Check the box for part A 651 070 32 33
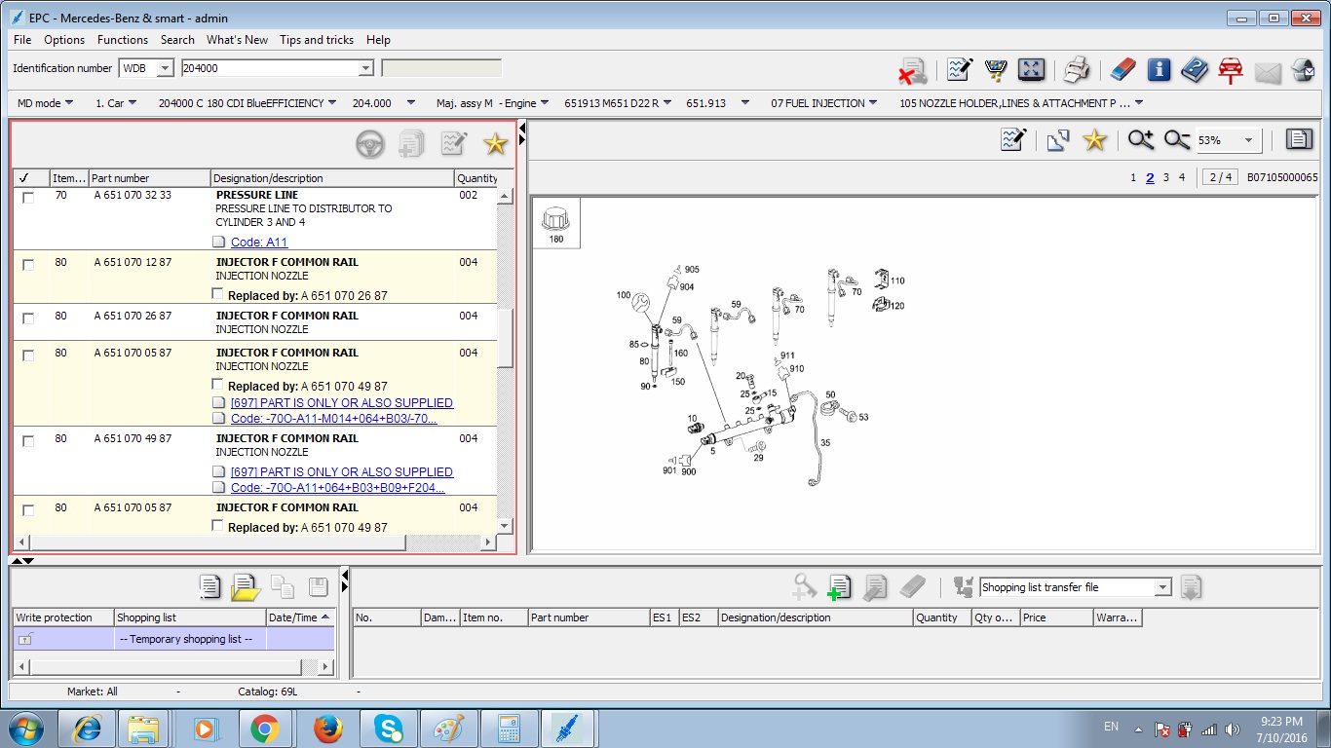This screenshot has height=748, width=1331. pos(28,197)
